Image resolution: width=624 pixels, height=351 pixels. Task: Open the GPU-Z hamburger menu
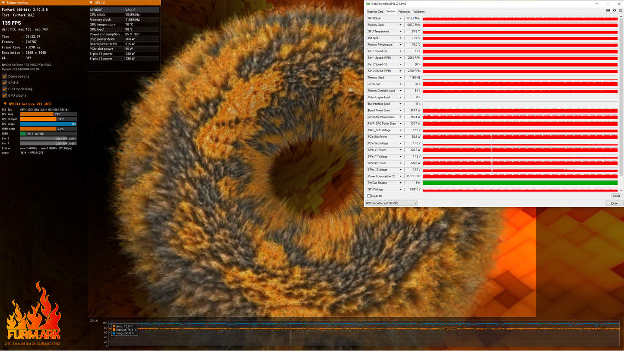tap(621, 10)
